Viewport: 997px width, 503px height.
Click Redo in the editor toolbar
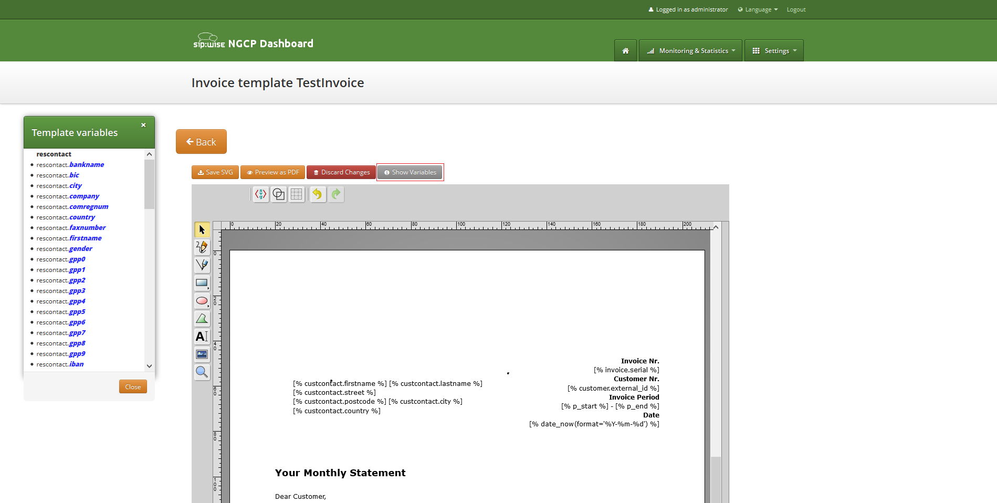[336, 194]
